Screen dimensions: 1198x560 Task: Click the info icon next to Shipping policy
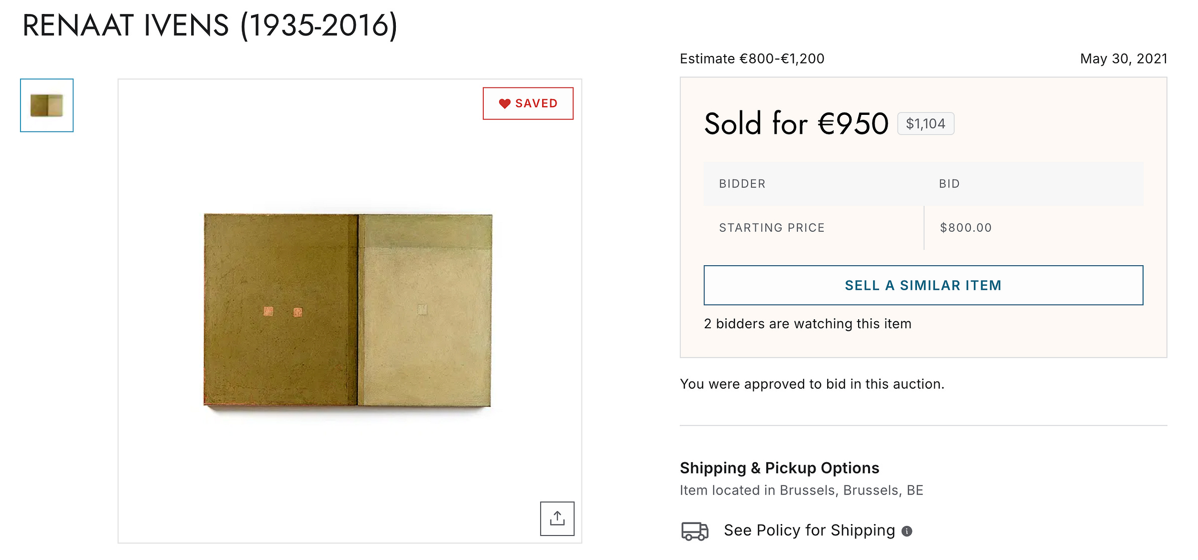pos(907,531)
